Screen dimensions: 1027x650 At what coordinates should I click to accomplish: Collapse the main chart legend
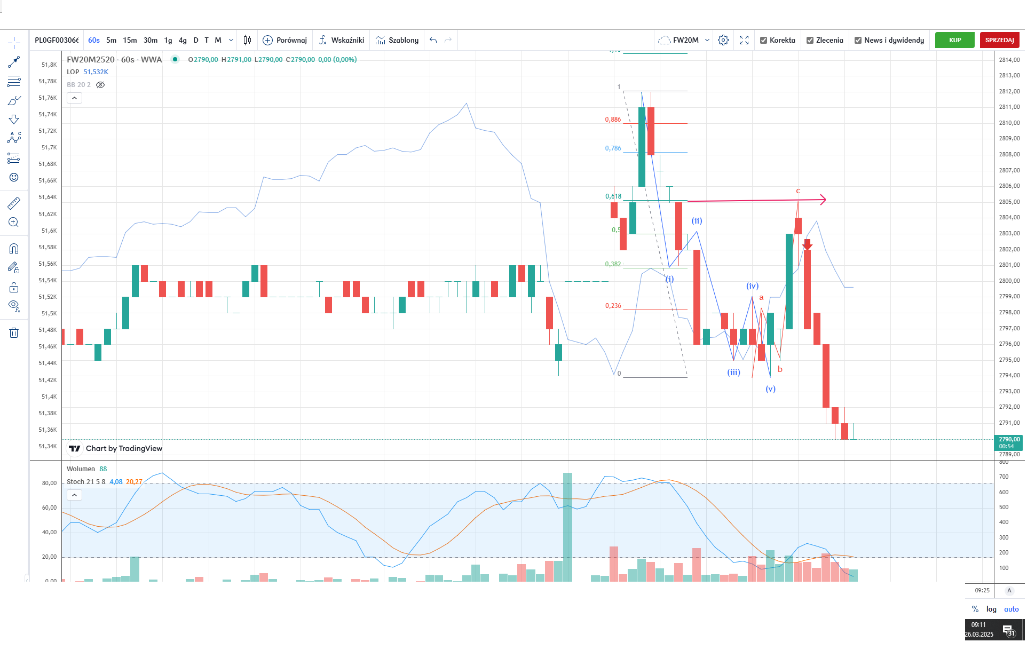[x=74, y=98]
